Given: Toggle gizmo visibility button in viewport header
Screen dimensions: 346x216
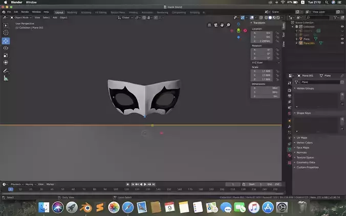Looking at the screenshot, I should [x=243, y=17].
